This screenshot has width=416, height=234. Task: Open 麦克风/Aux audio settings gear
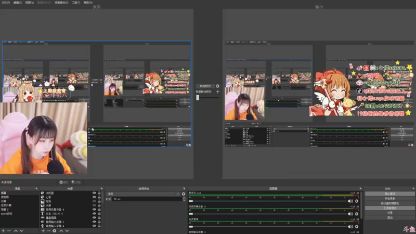click(x=357, y=201)
